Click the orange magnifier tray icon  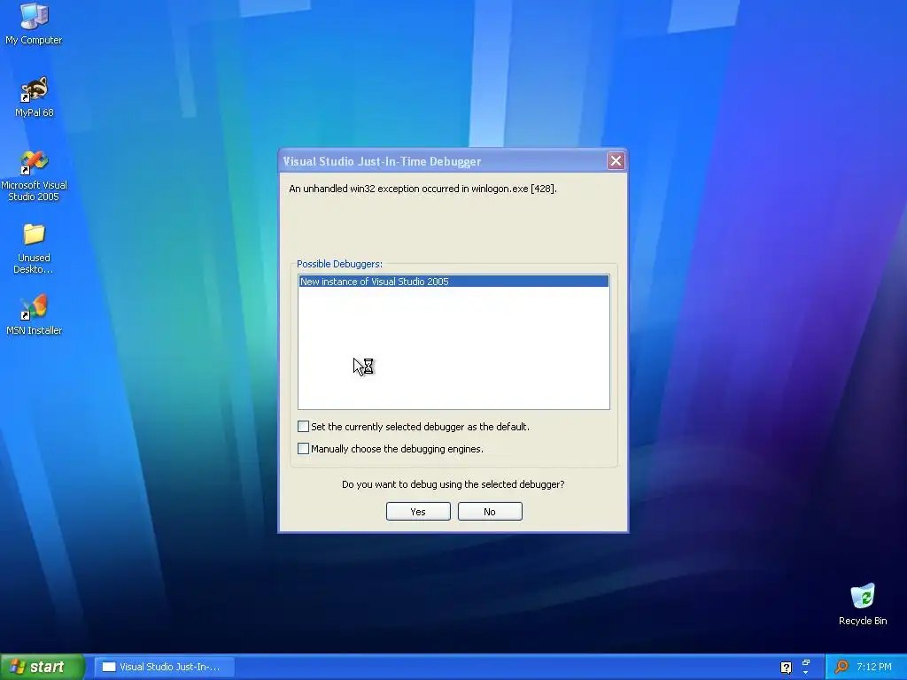tap(841, 667)
